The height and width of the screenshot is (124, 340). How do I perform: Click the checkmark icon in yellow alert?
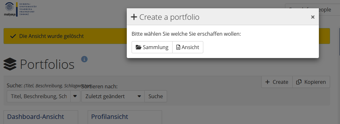(x=13, y=36)
